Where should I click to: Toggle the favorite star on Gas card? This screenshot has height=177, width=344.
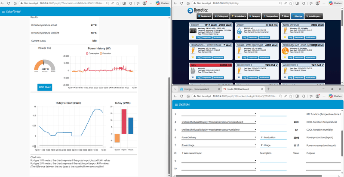pyautogui.click(x=193, y=77)
